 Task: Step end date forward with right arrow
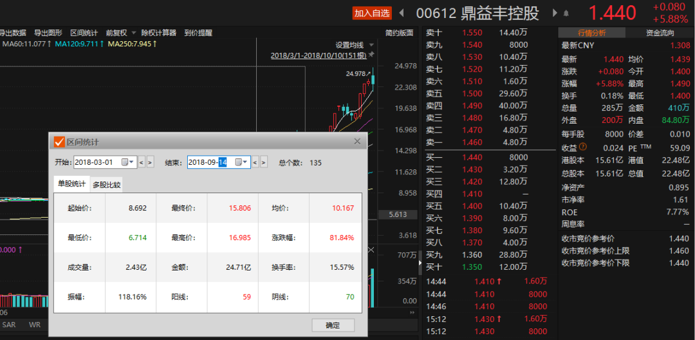[264, 162]
